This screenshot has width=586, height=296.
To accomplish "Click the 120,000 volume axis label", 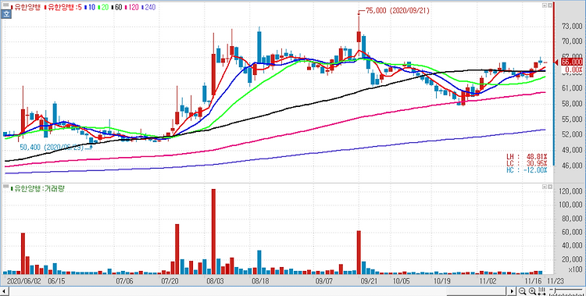I will 570,191.
